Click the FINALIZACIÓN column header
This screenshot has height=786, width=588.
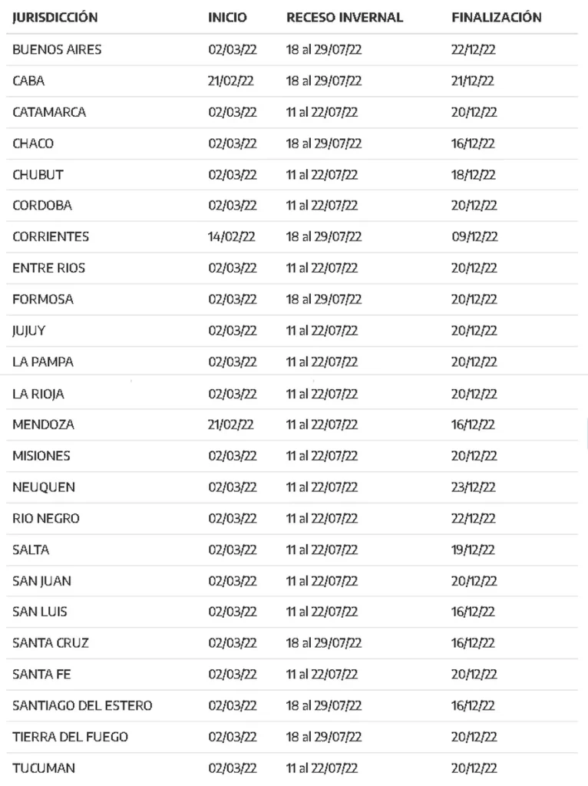point(496,18)
